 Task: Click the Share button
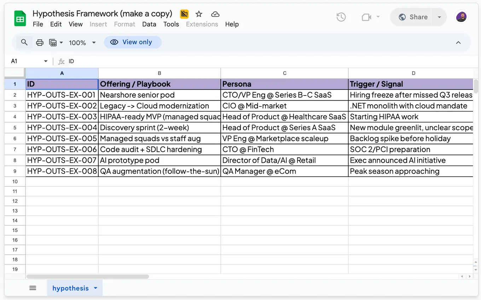coord(413,17)
